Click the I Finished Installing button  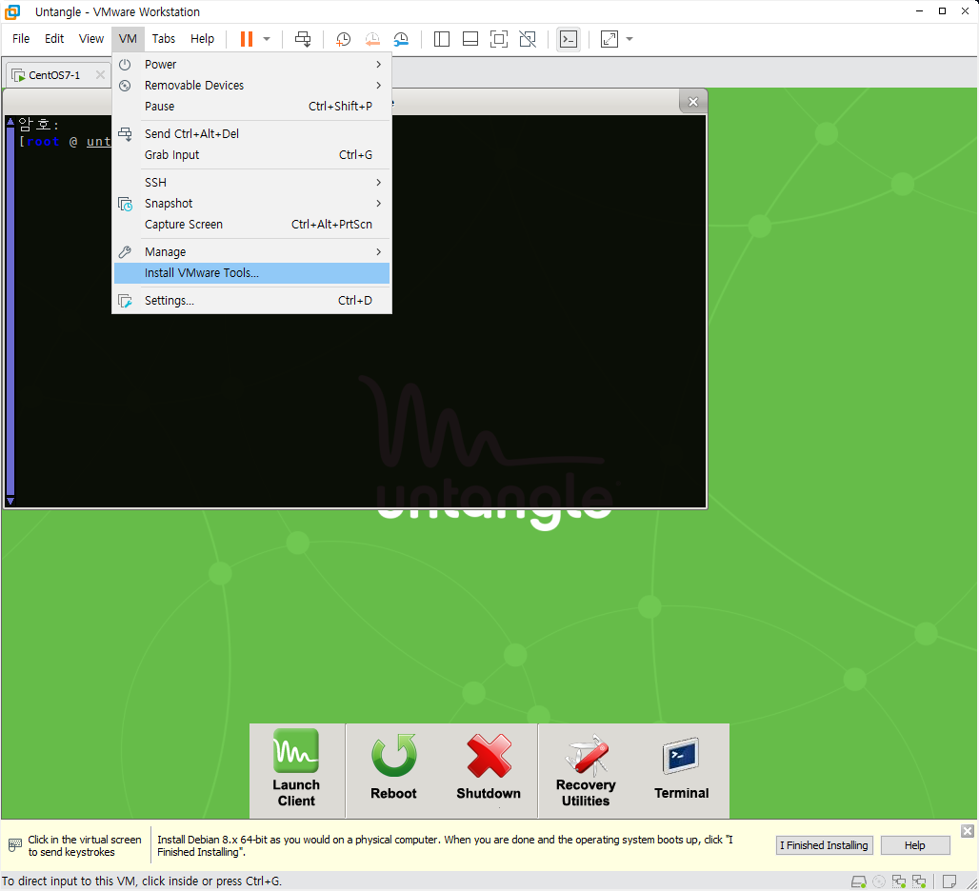coord(824,845)
